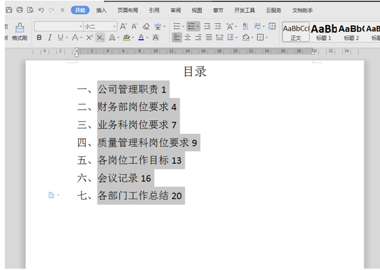This screenshot has height=270, width=380.
Task: Toggle Italic formatting
Action: pyautogui.click(x=50, y=37)
